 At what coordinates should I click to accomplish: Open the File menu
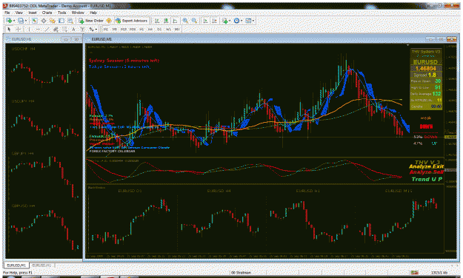click(x=7, y=13)
